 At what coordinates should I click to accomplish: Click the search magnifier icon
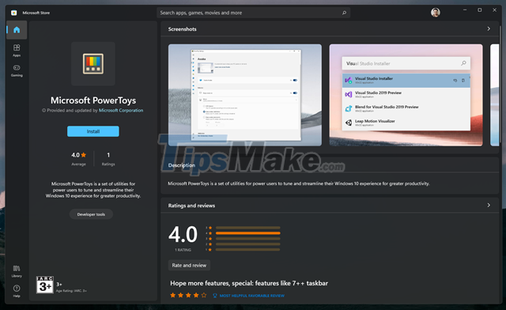click(344, 13)
